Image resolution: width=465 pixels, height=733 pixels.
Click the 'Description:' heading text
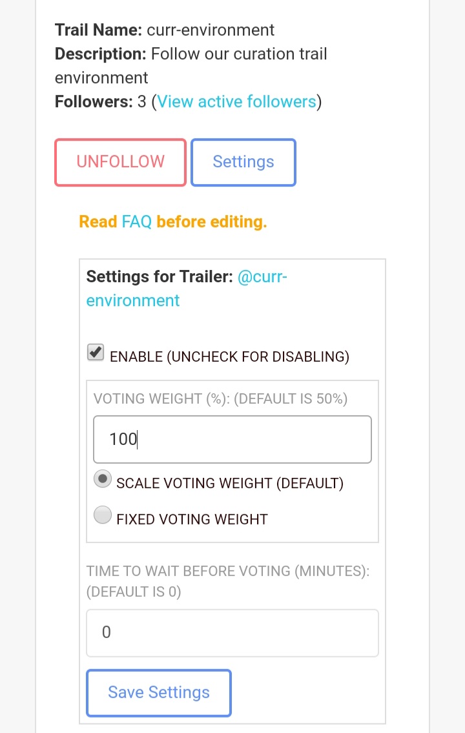(101, 54)
